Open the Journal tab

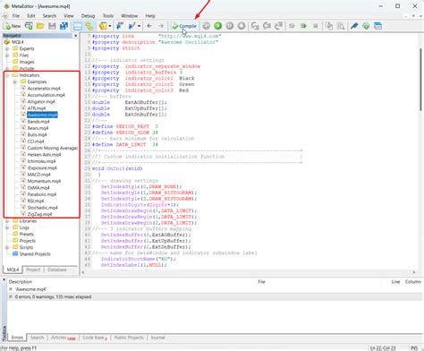coord(157,338)
